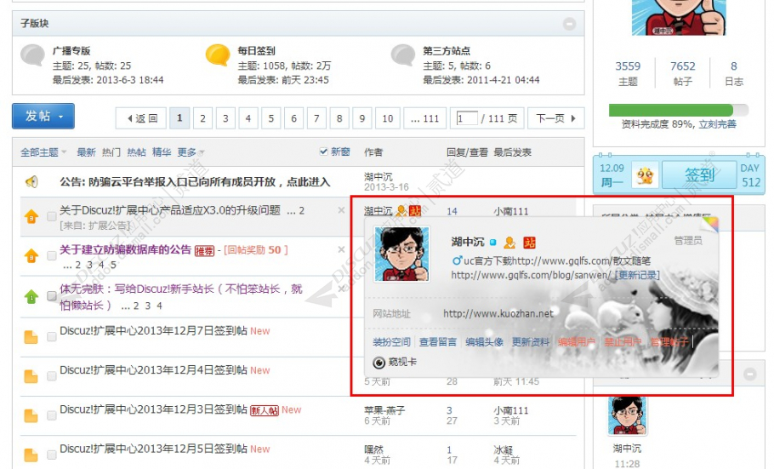Click 装扮空间 in the user popup
Image resolution: width=774 pixels, height=469 pixels.
pos(391,342)
